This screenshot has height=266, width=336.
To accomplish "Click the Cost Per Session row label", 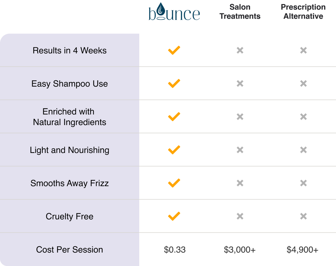I will (x=70, y=250).
